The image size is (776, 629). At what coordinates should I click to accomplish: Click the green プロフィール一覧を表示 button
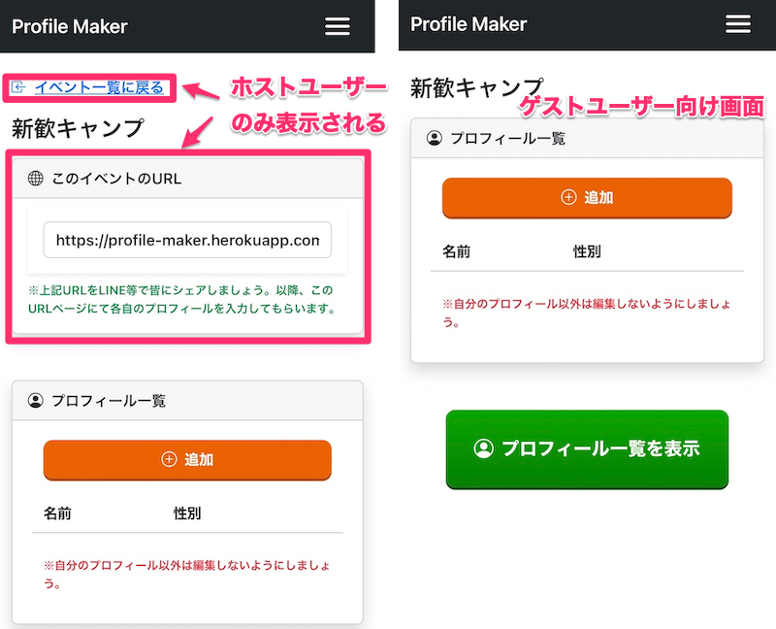587,449
